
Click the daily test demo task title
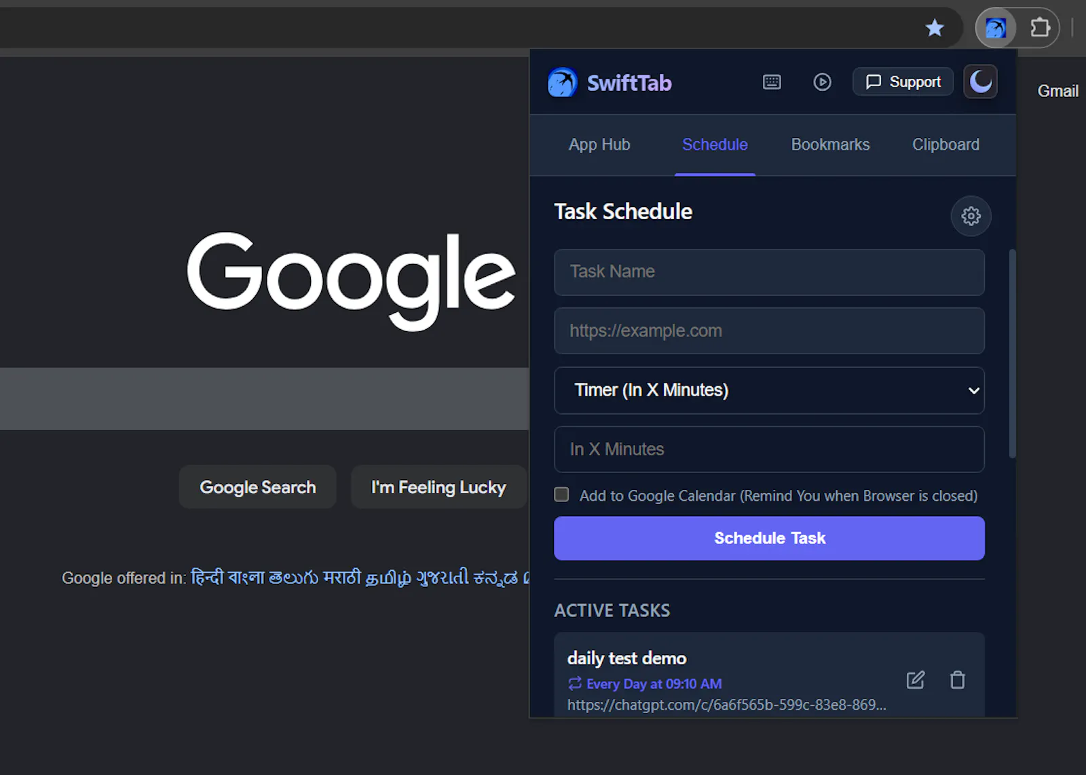tap(626, 658)
